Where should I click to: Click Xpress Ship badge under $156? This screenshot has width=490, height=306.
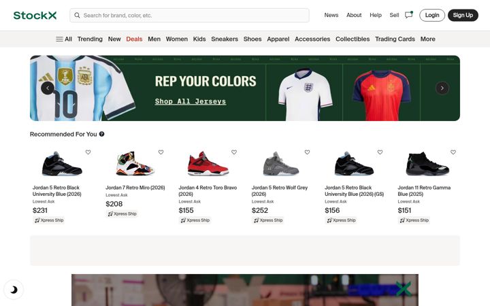coord(341,220)
